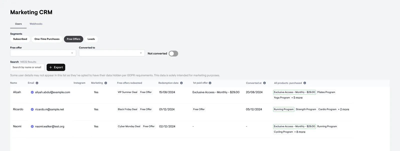Click Free Offer tag in Naomi's redeemed offers
This screenshot has height=151, width=400.
tap(149, 127)
